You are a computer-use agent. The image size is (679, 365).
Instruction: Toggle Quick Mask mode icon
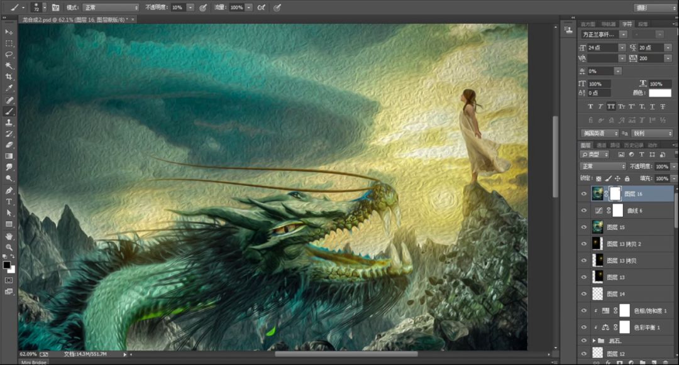9,280
